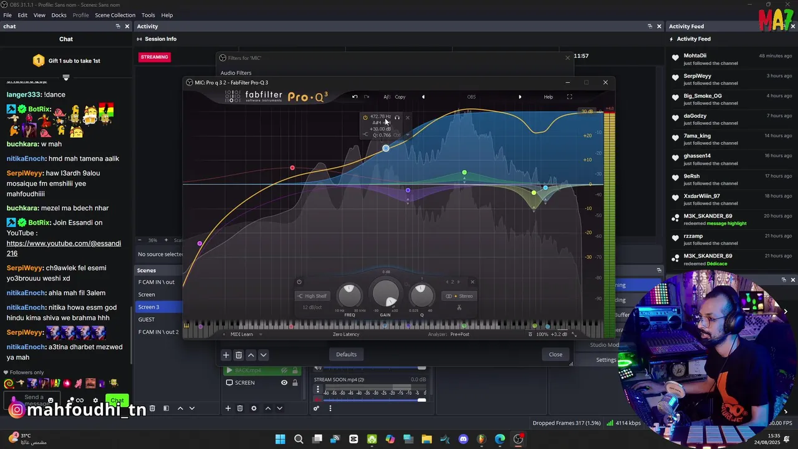Open the Pro-Q 3 Help menu
The width and height of the screenshot is (798, 449).
pos(548,97)
